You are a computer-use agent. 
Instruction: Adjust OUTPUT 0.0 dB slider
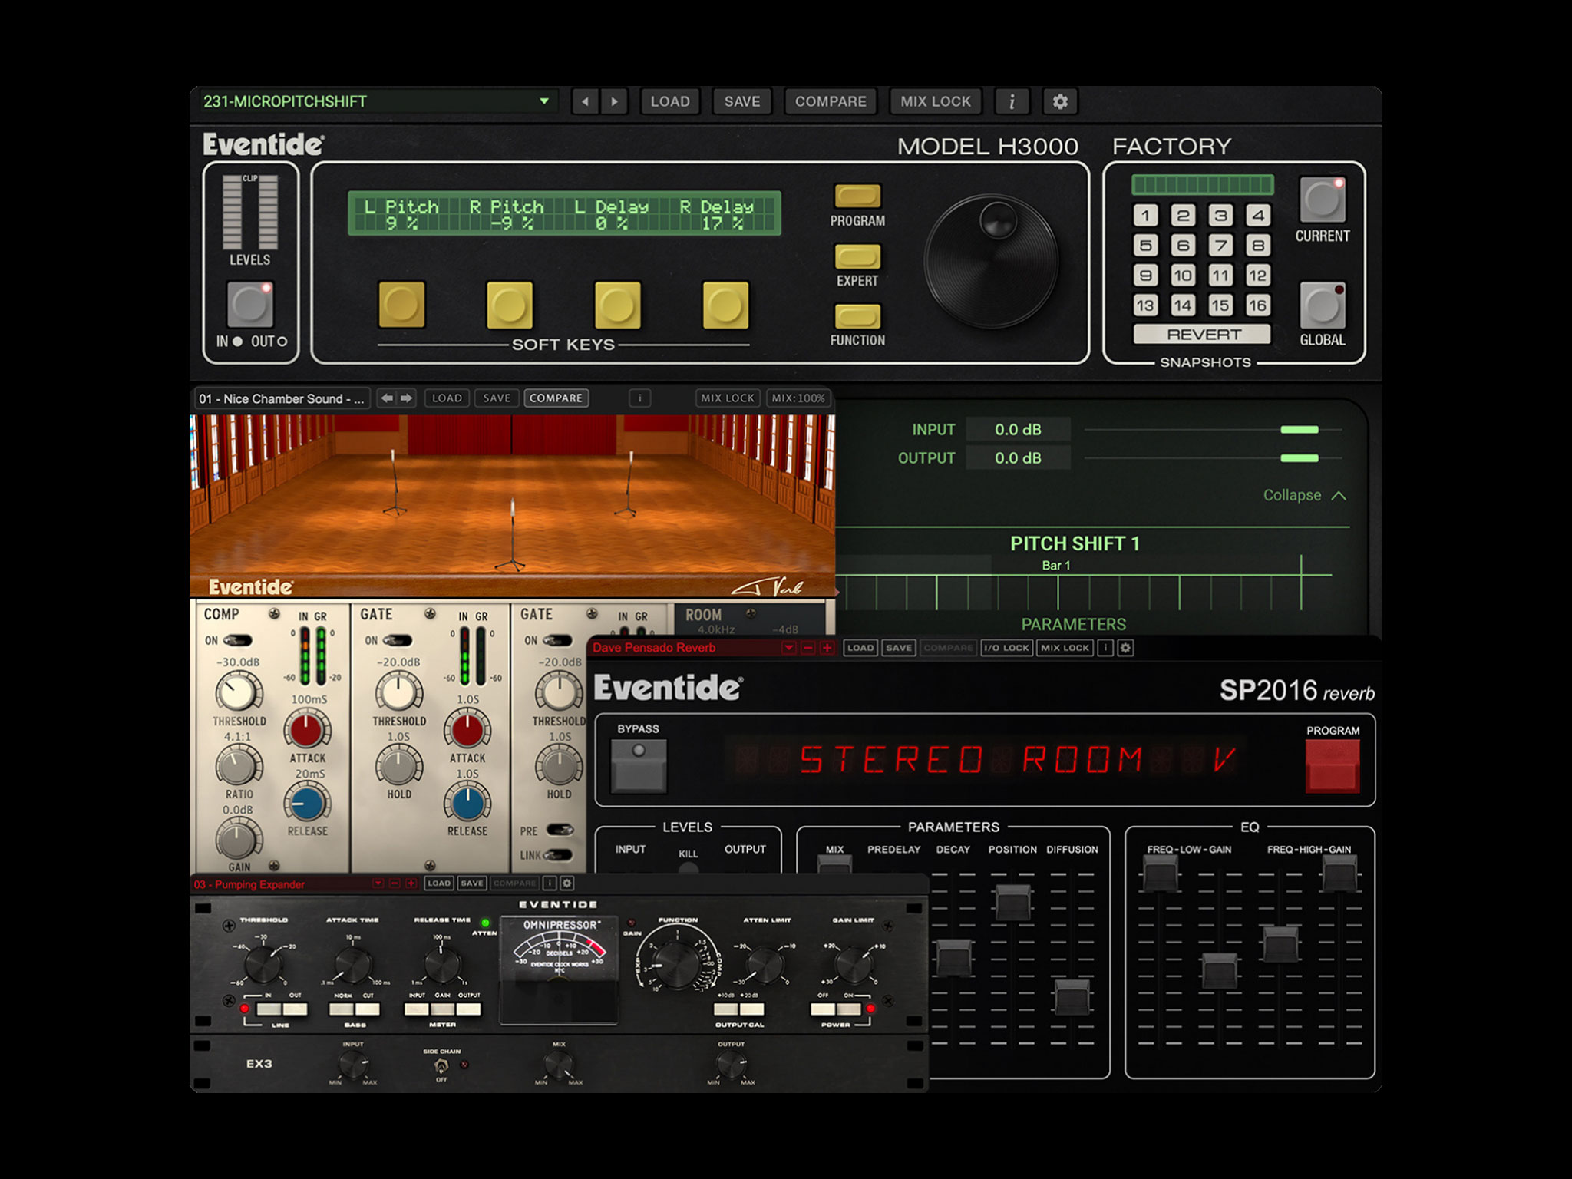pos(1299,458)
